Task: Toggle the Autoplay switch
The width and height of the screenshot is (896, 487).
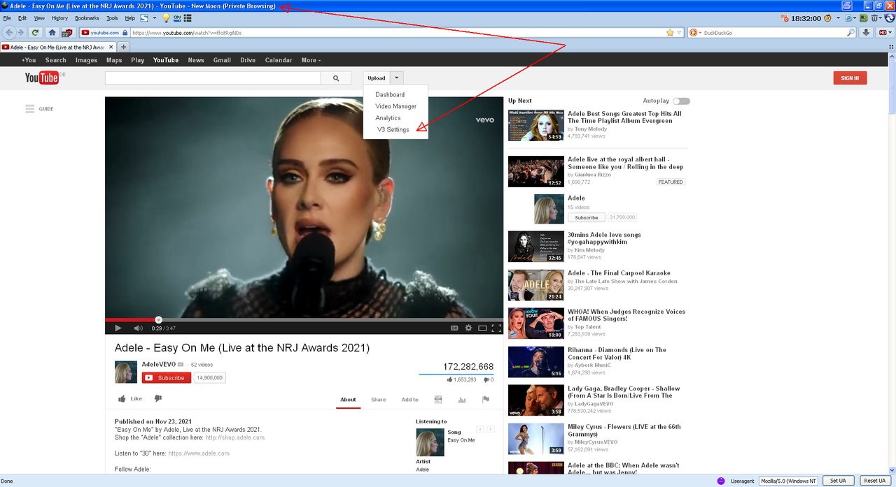Action: [681, 101]
